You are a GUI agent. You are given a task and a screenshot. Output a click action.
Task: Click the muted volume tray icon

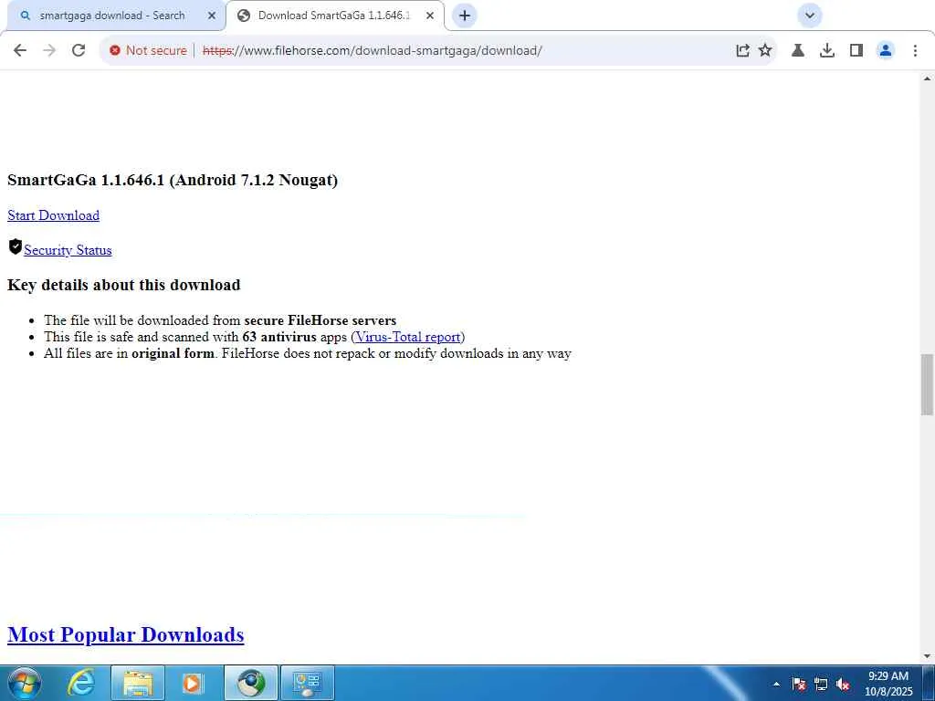point(843,684)
